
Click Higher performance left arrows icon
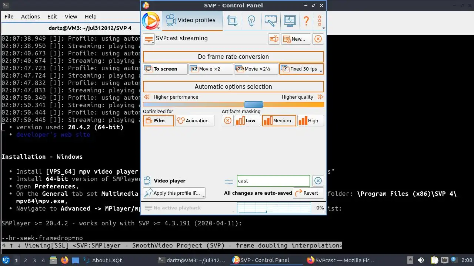pos(147,97)
